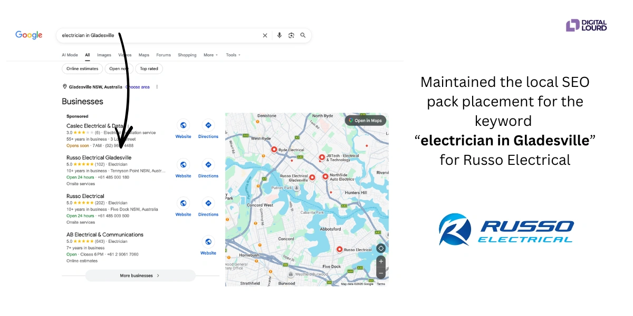Click the Digital Lourd logo
The height and width of the screenshot is (316, 633).
[x=587, y=25]
